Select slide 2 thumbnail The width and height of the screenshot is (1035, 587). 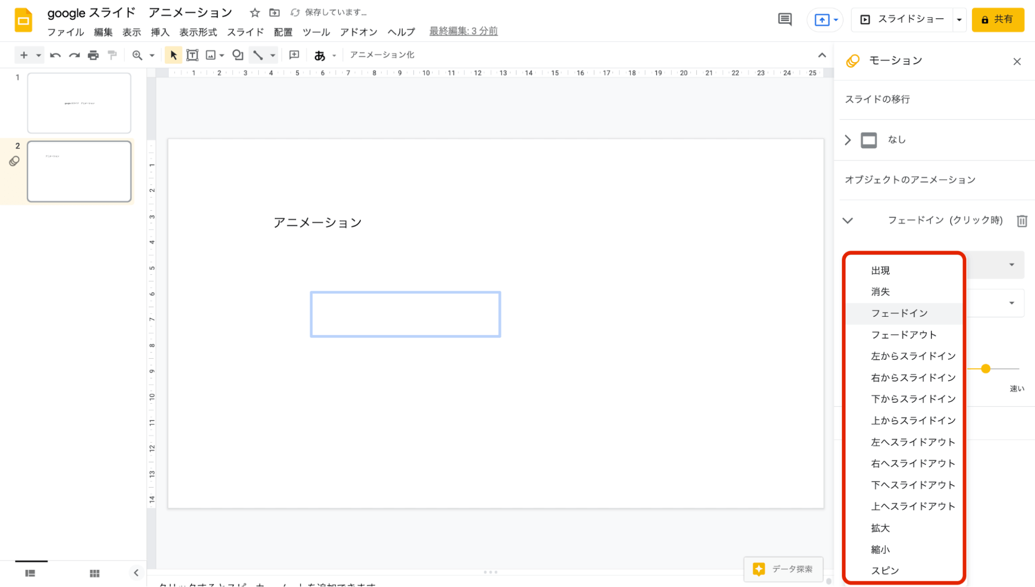tap(79, 171)
